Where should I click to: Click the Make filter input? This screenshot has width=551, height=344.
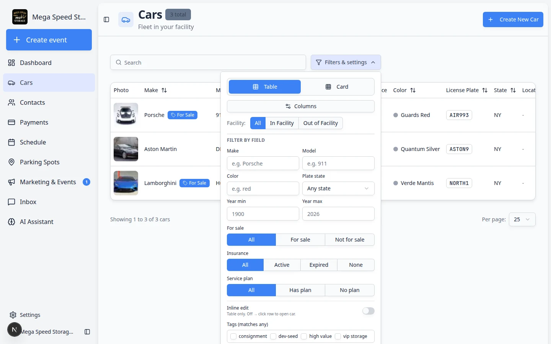click(263, 163)
